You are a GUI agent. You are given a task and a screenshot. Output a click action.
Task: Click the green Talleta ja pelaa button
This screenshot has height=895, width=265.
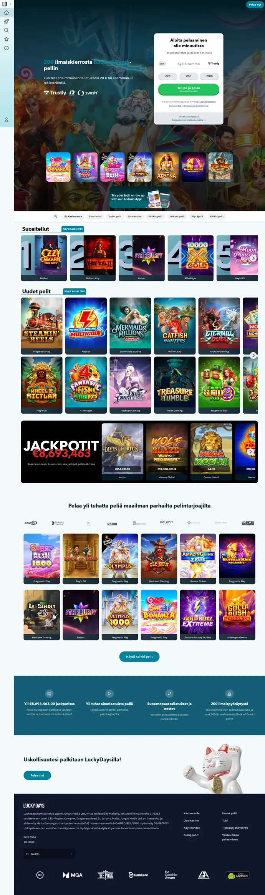[x=189, y=89]
